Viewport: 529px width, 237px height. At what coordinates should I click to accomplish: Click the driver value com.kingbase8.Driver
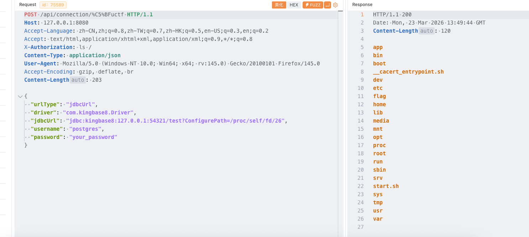click(x=98, y=113)
